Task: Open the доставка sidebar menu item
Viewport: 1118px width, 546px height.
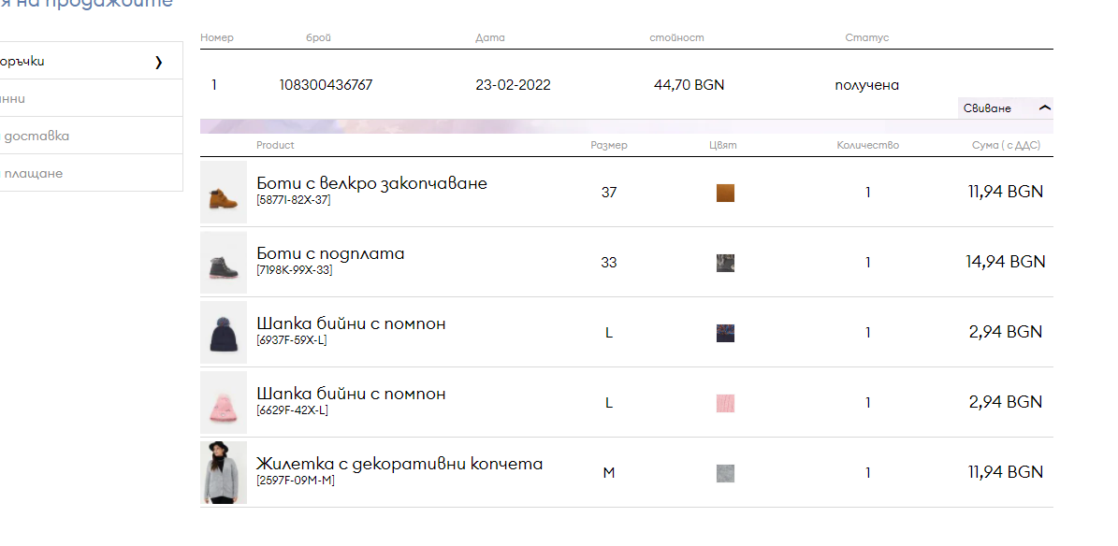Action: [37, 136]
